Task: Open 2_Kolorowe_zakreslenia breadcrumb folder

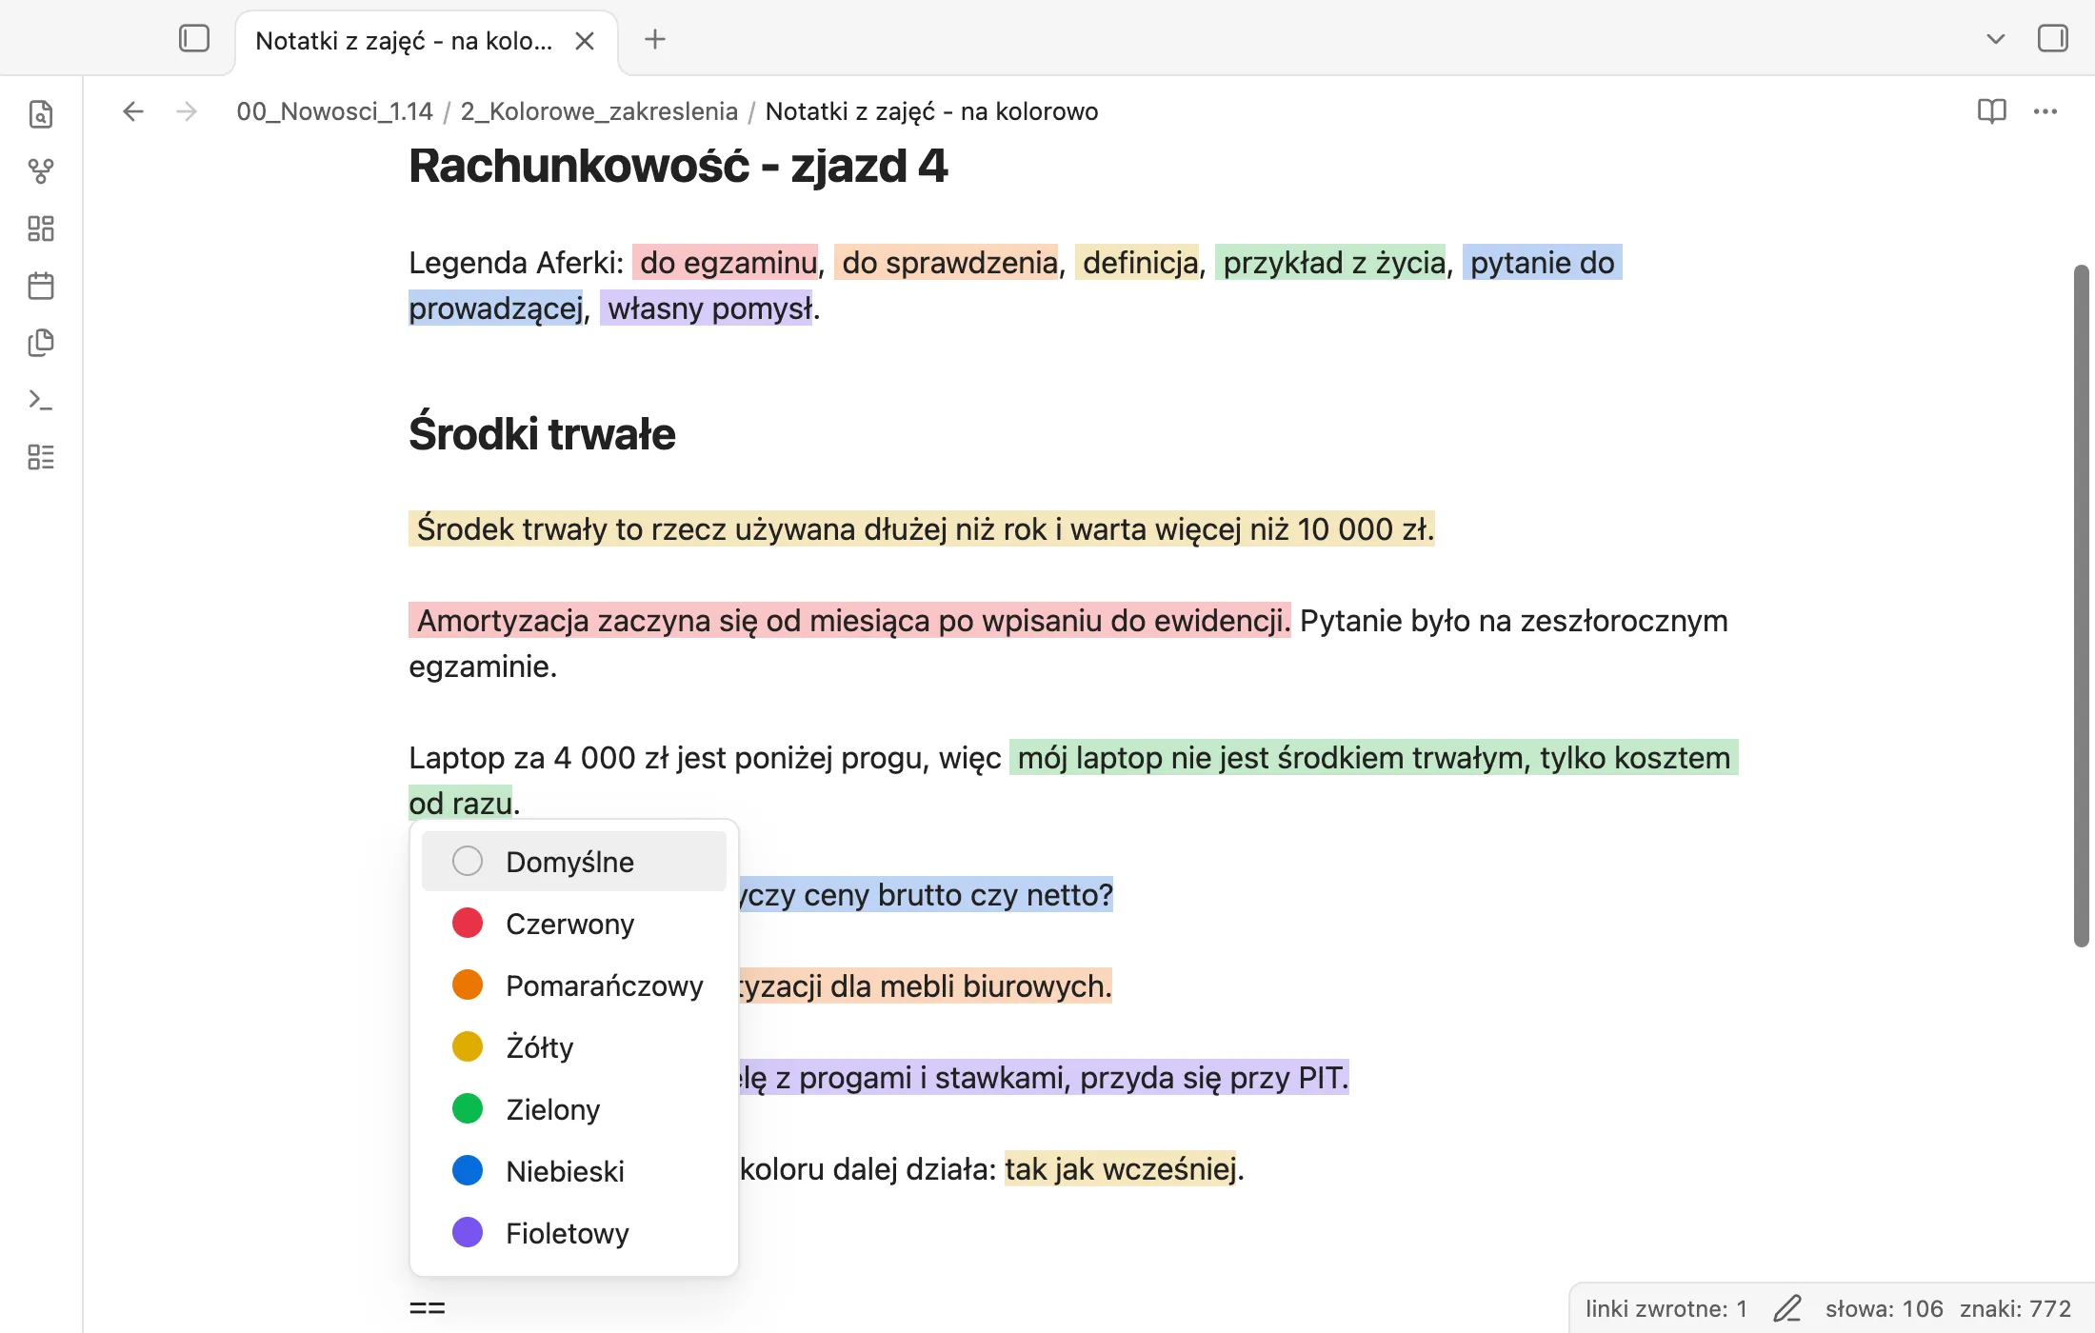Action: [x=599, y=111]
